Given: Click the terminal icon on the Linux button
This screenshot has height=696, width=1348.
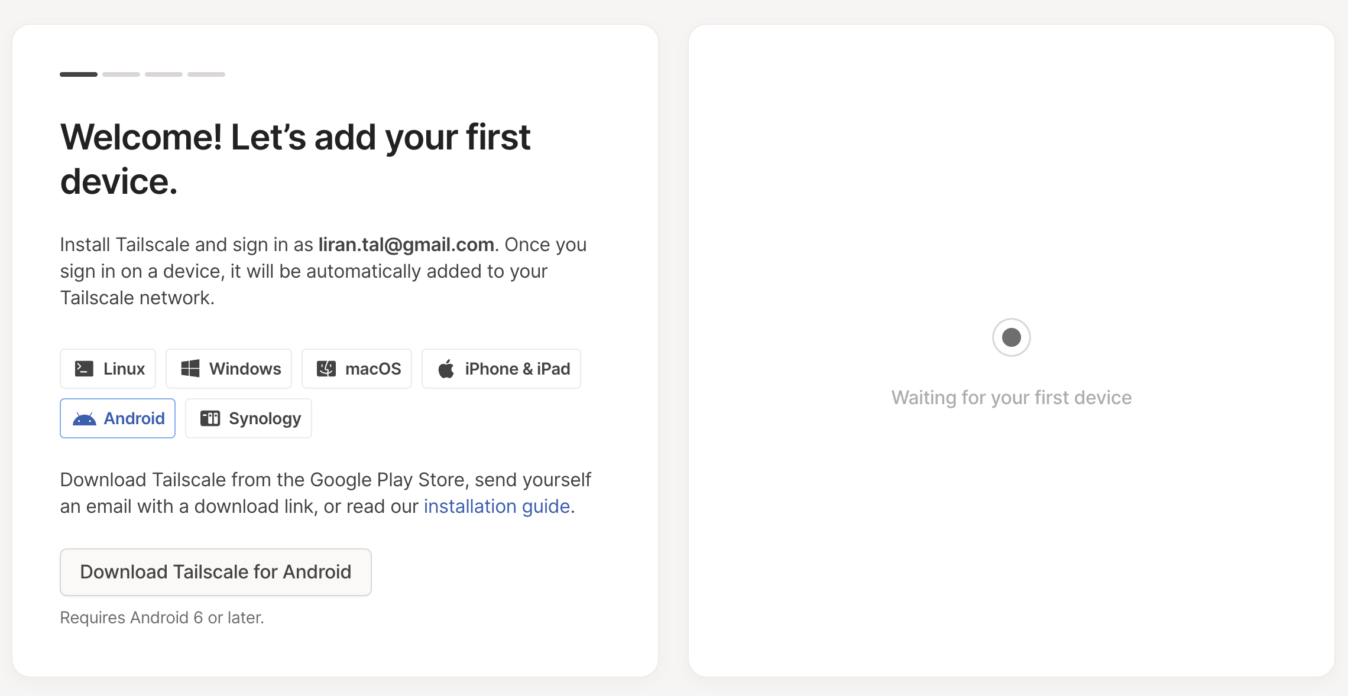Looking at the screenshot, I should tap(84, 369).
